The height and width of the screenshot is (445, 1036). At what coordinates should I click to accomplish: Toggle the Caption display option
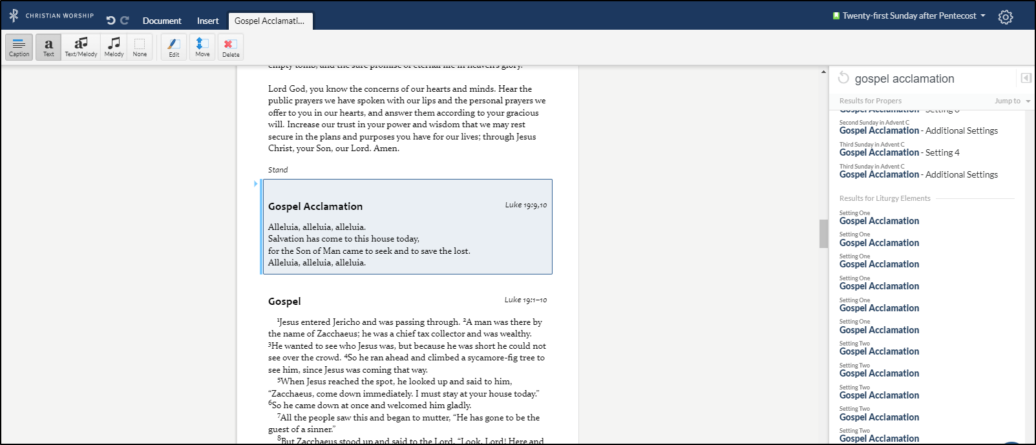coord(19,47)
